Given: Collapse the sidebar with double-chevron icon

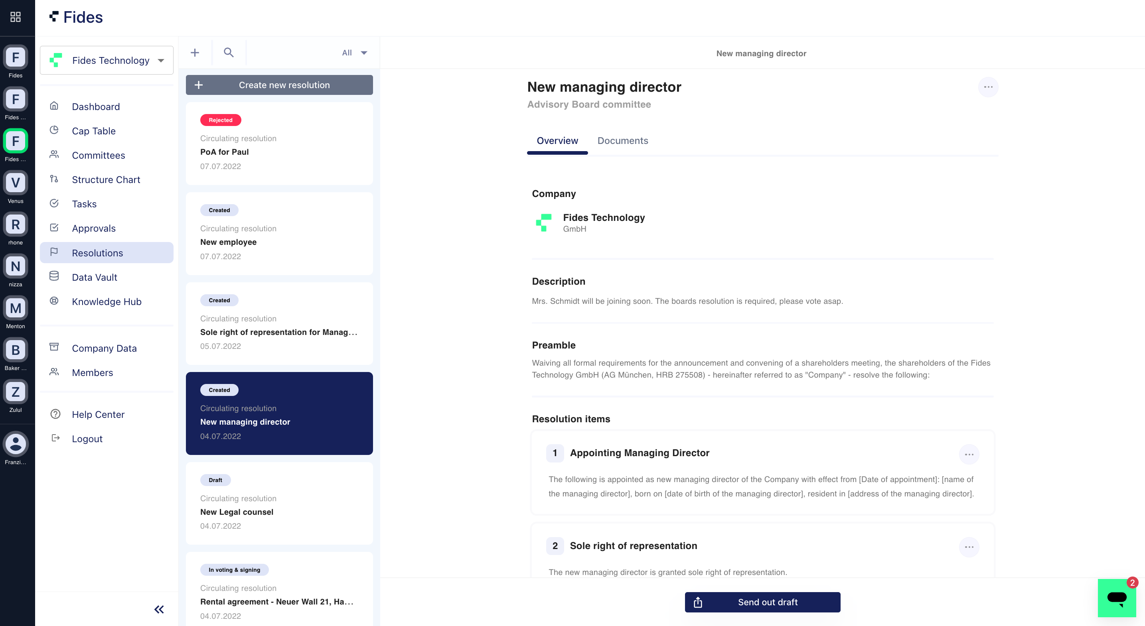Looking at the screenshot, I should pos(159,609).
